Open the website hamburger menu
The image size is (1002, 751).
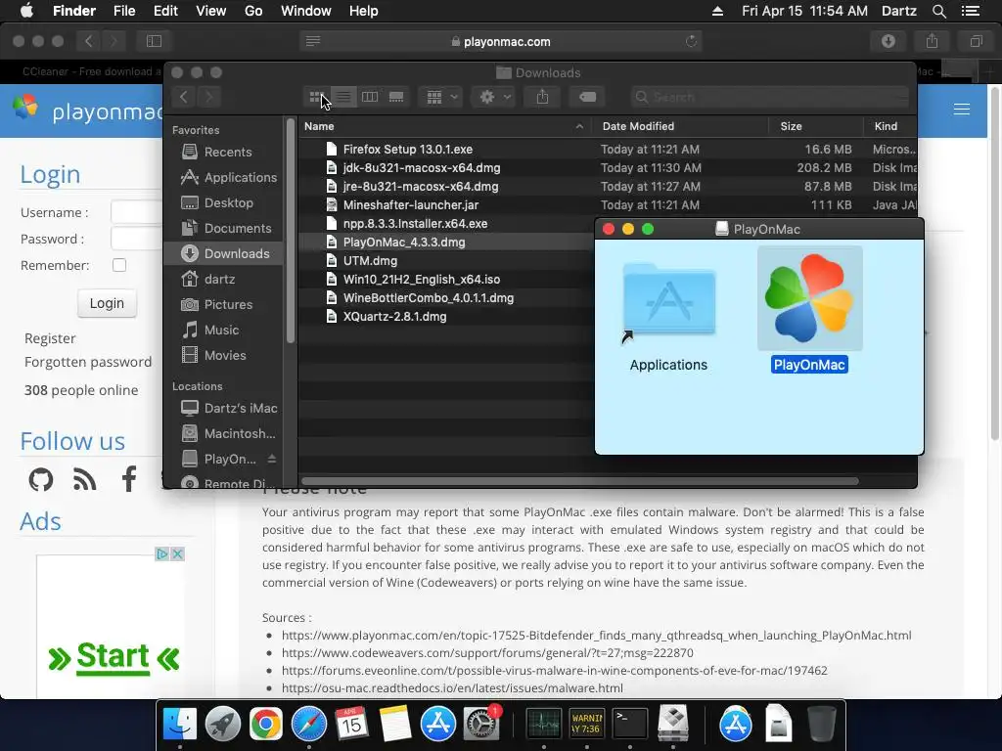tap(962, 110)
